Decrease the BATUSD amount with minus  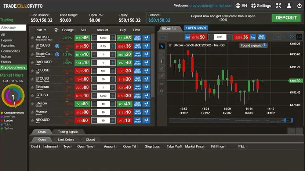94,38
